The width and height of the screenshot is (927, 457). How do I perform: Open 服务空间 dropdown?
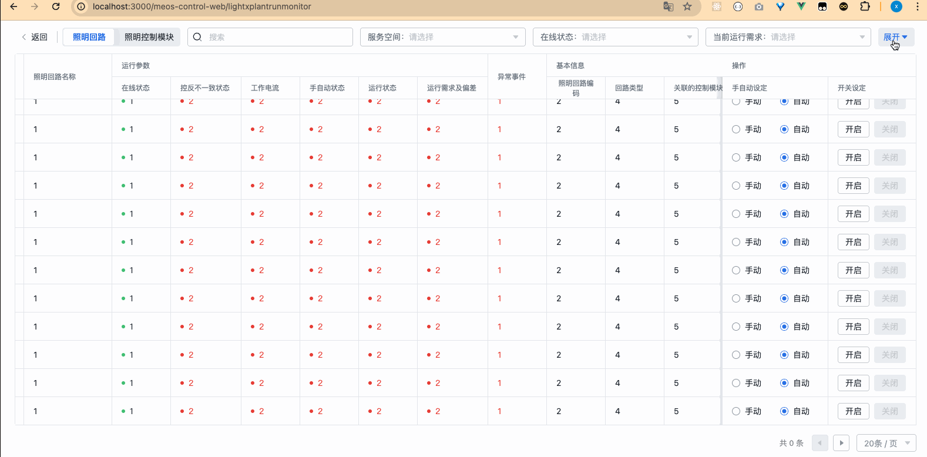coord(444,37)
